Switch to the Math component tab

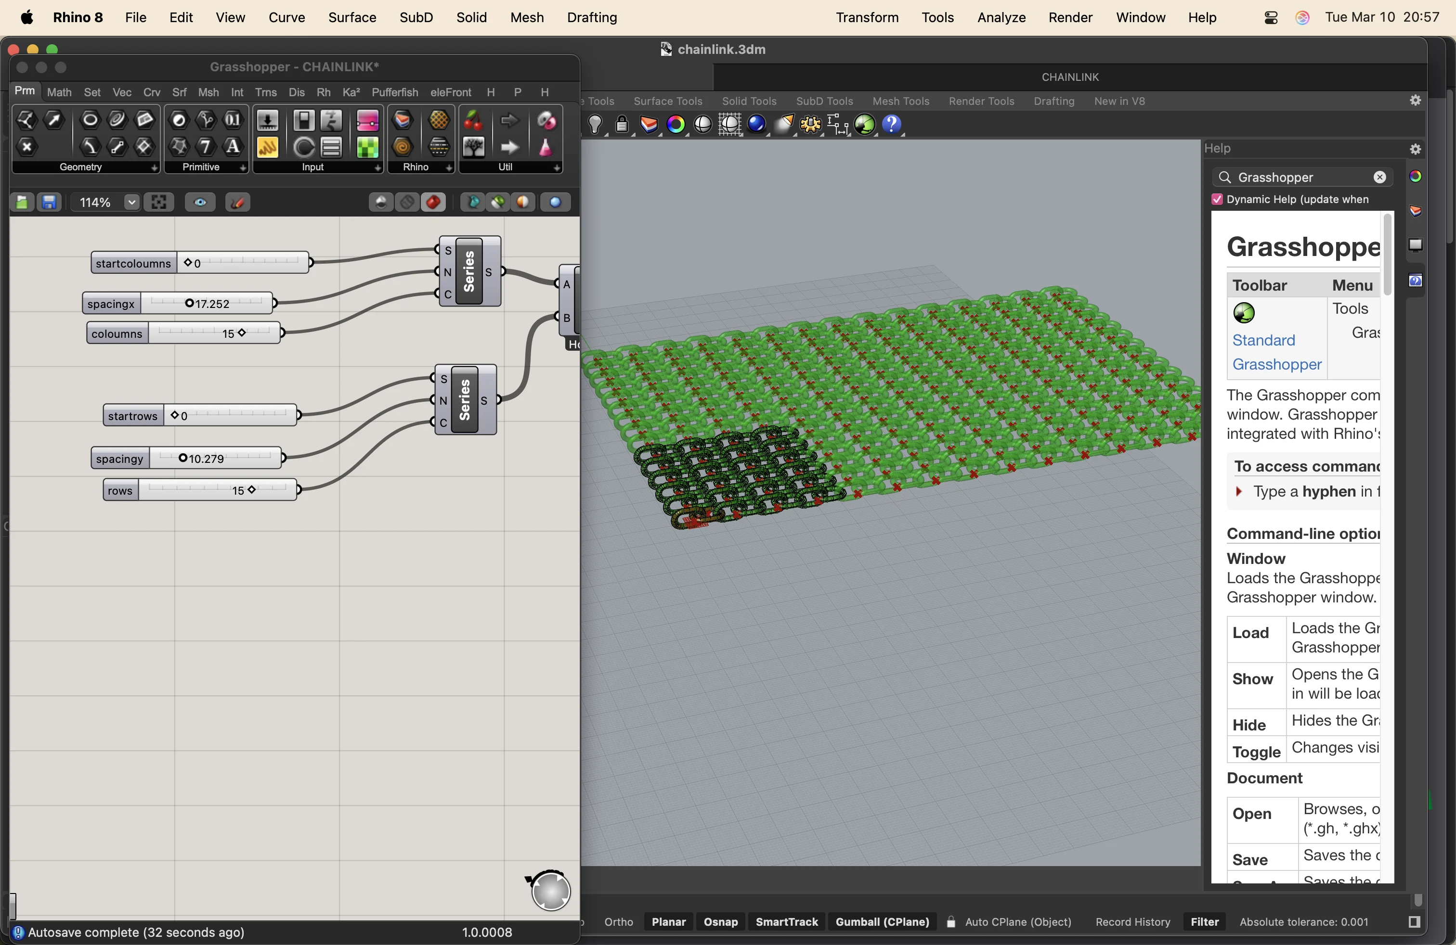click(x=59, y=92)
